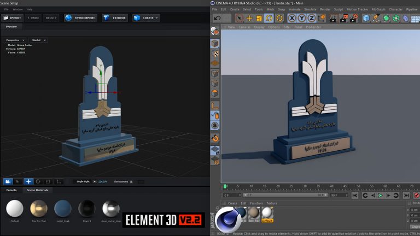Toggle the coordinate system icon in Cinema 4D
420x236 pixels.
[x=322, y=18]
